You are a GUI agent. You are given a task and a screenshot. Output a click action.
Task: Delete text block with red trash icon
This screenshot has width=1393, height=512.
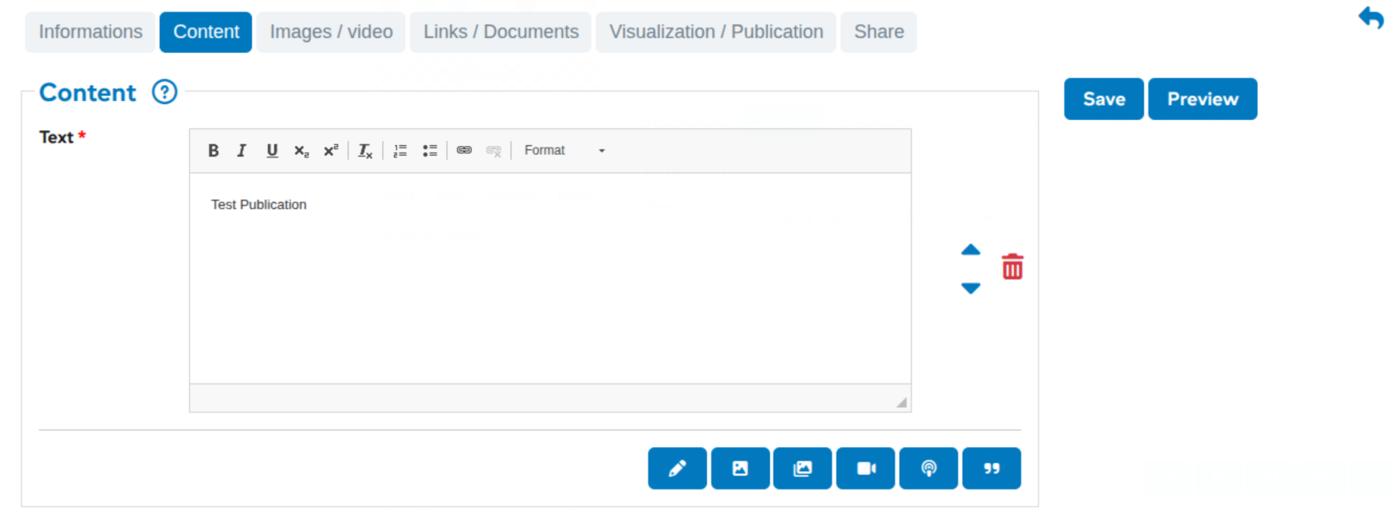[x=1012, y=267]
